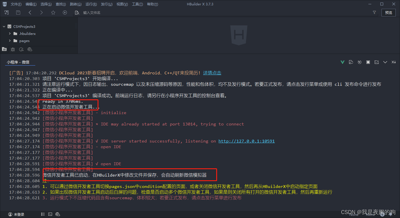Open the 工具(T) menu
The height and width of the screenshot is (218, 400).
point(137,4)
